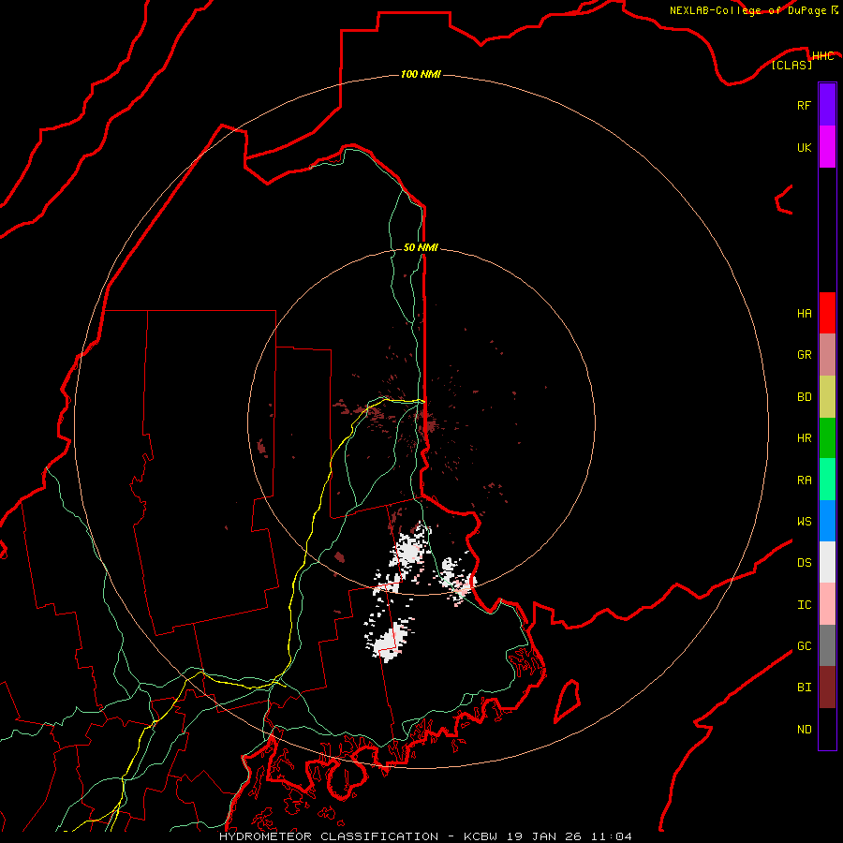
Task: Click the 11:04 timestamp
Action: 611,836
